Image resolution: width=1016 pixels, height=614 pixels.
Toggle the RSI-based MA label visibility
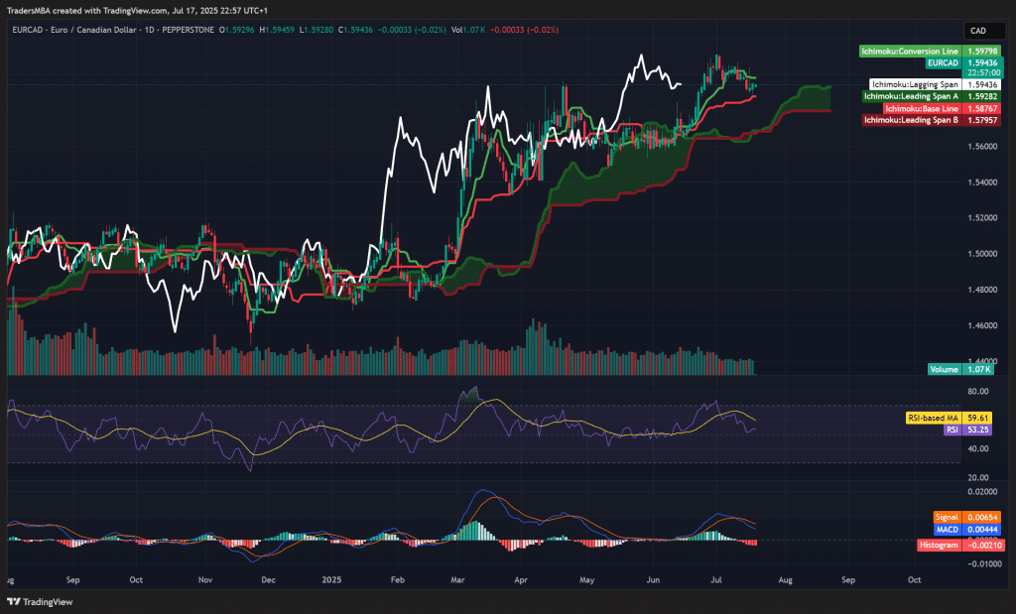(x=933, y=420)
